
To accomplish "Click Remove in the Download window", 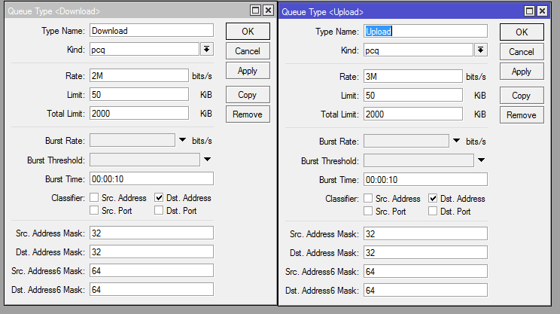I will tap(248, 114).
